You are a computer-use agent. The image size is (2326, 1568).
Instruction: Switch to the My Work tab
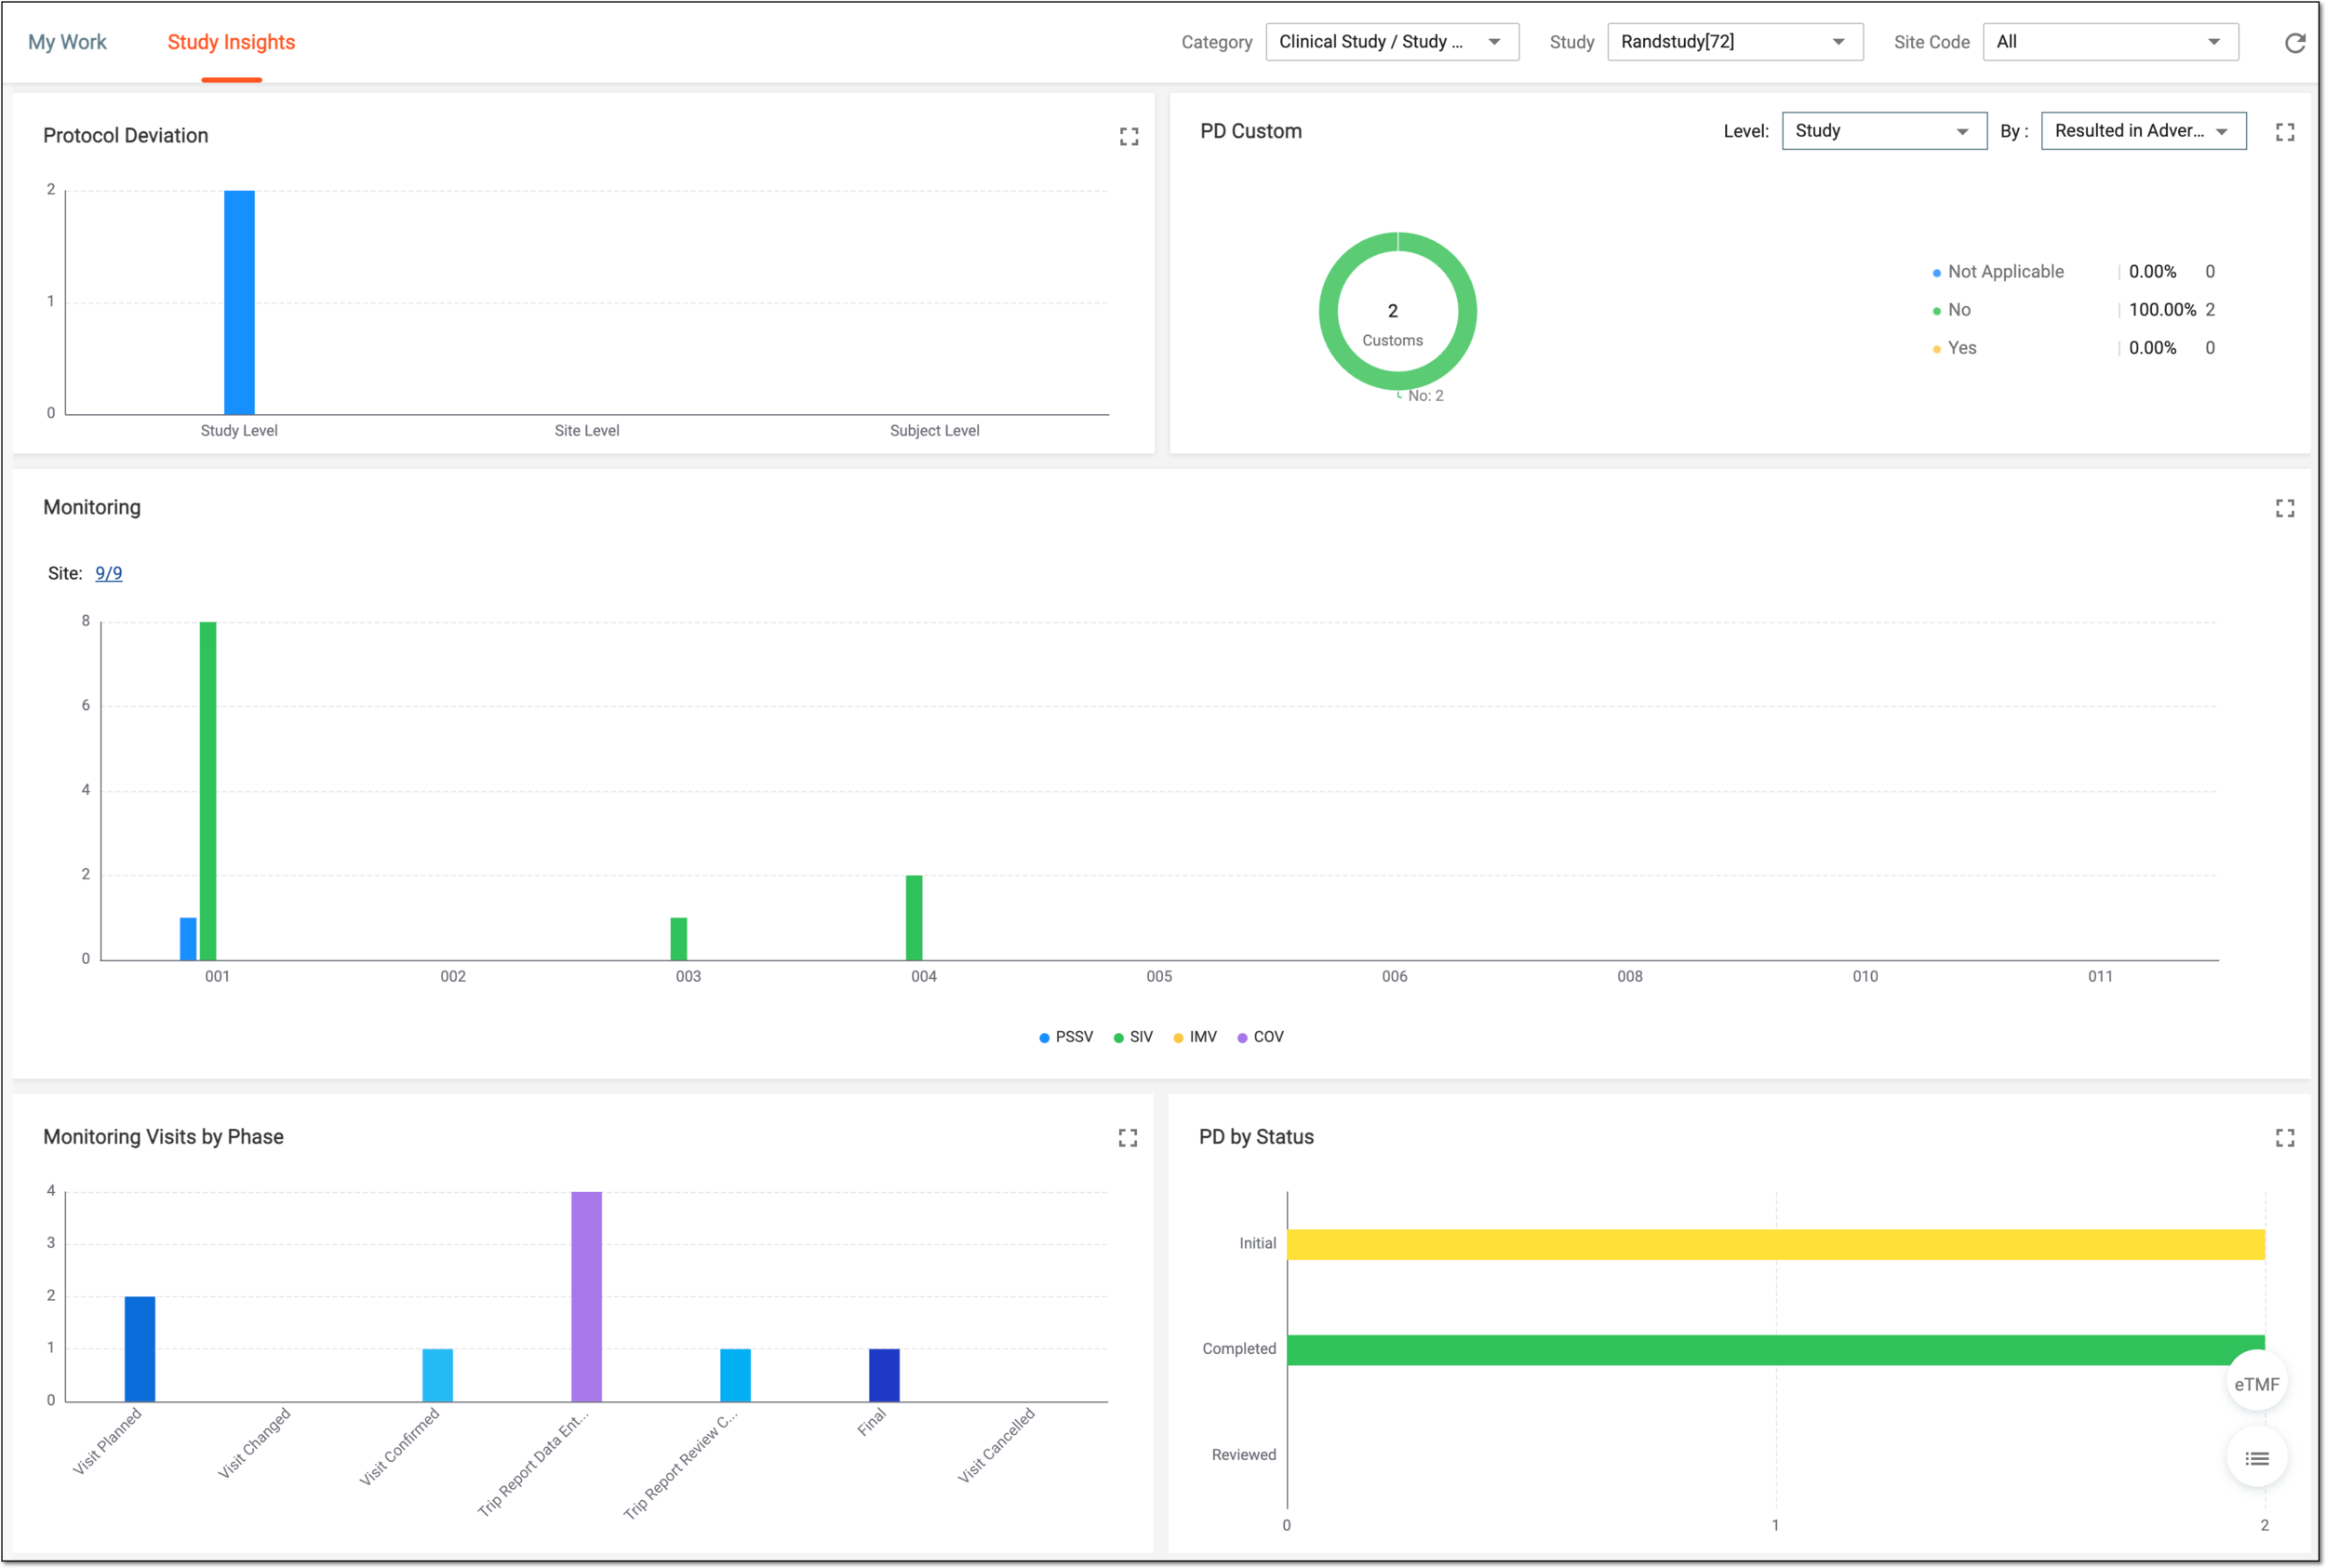[67, 42]
